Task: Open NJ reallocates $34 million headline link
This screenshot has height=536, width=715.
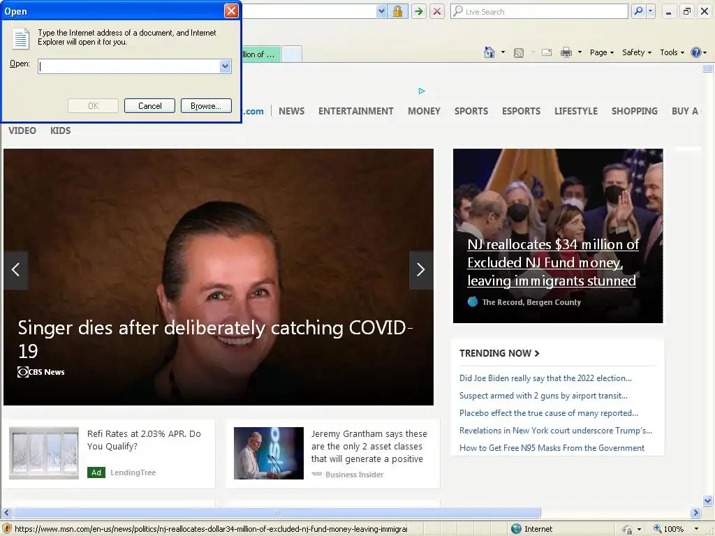Action: click(553, 262)
